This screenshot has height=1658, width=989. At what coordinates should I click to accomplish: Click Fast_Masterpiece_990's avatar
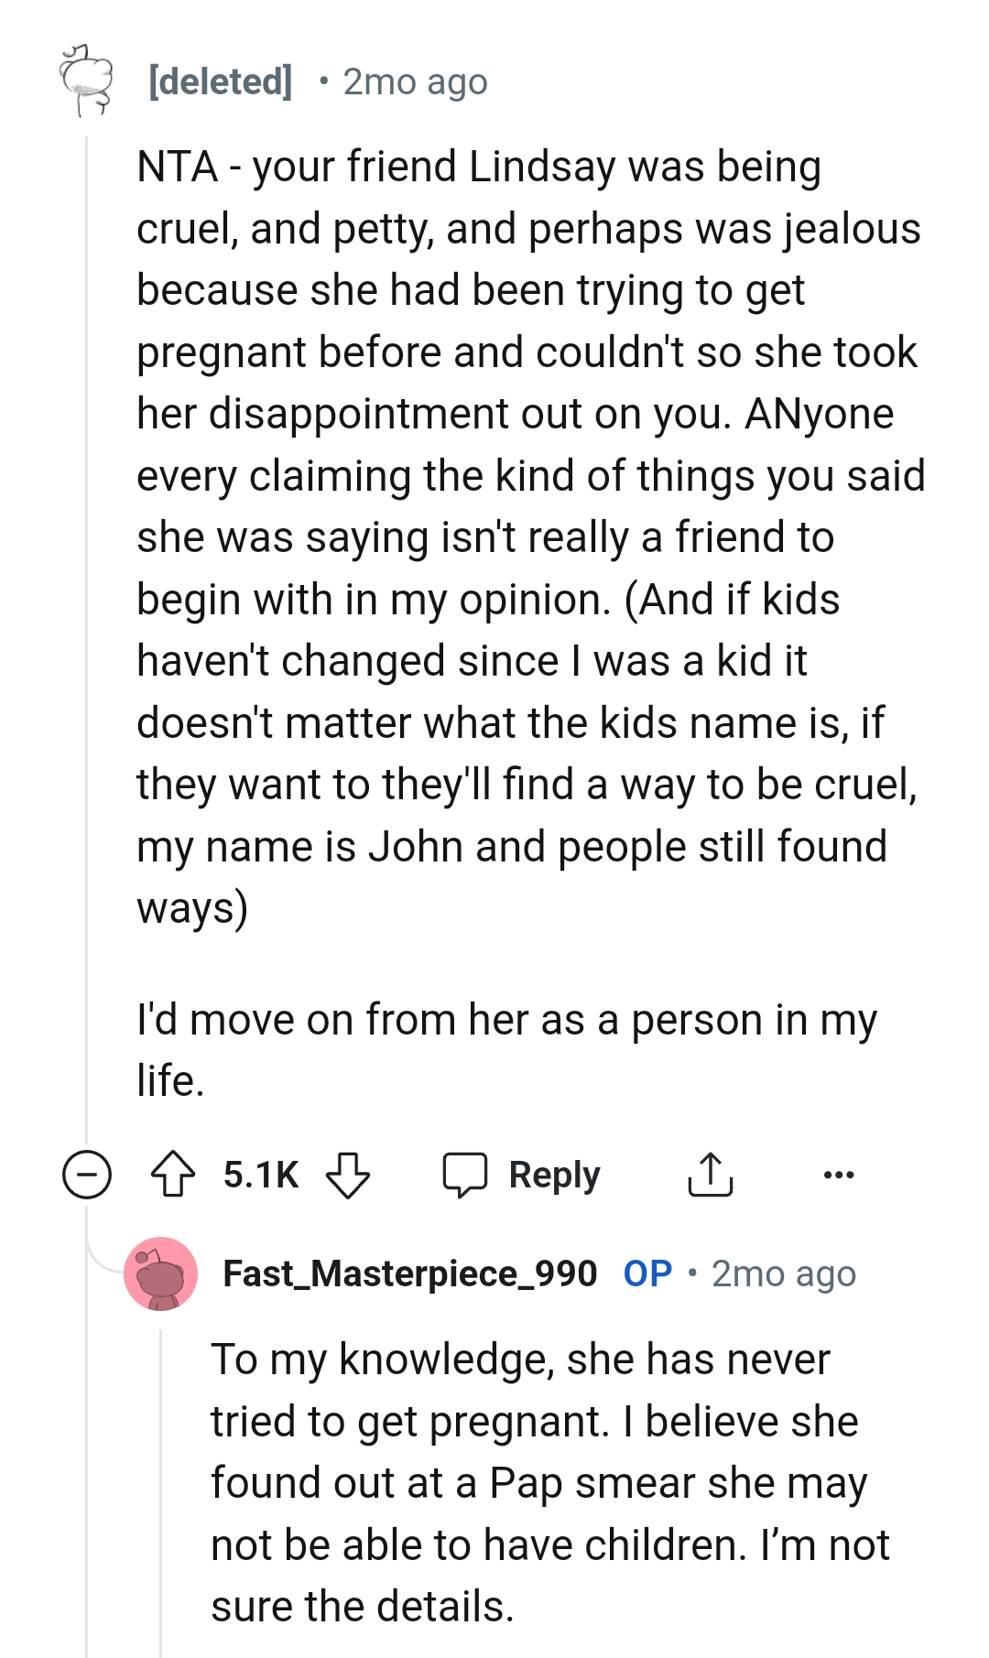coord(160,1273)
